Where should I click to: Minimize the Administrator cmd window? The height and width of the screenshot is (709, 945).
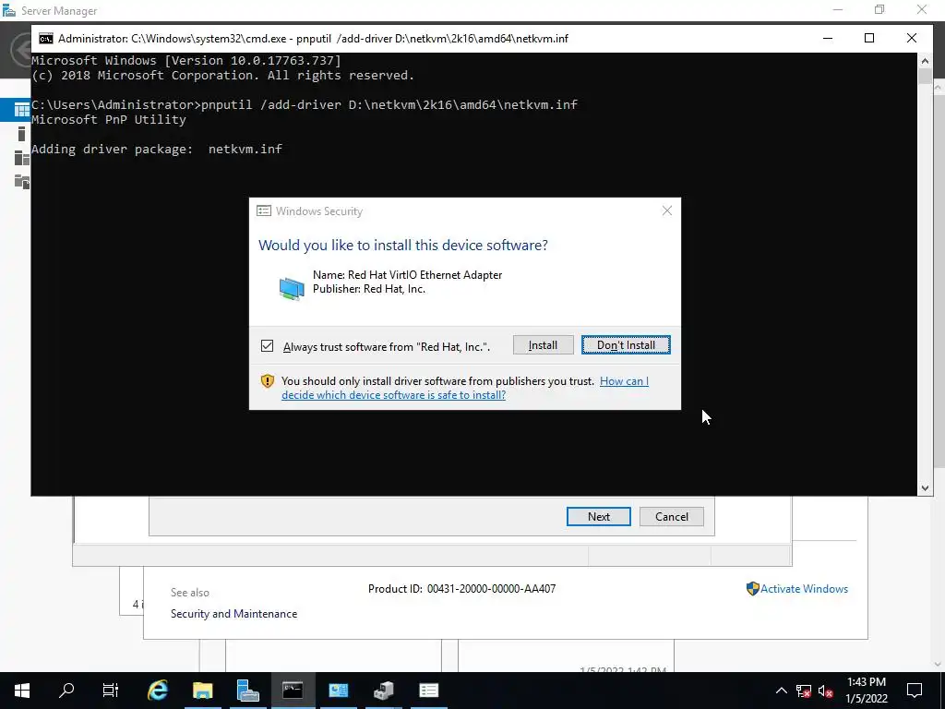pos(828,38)
